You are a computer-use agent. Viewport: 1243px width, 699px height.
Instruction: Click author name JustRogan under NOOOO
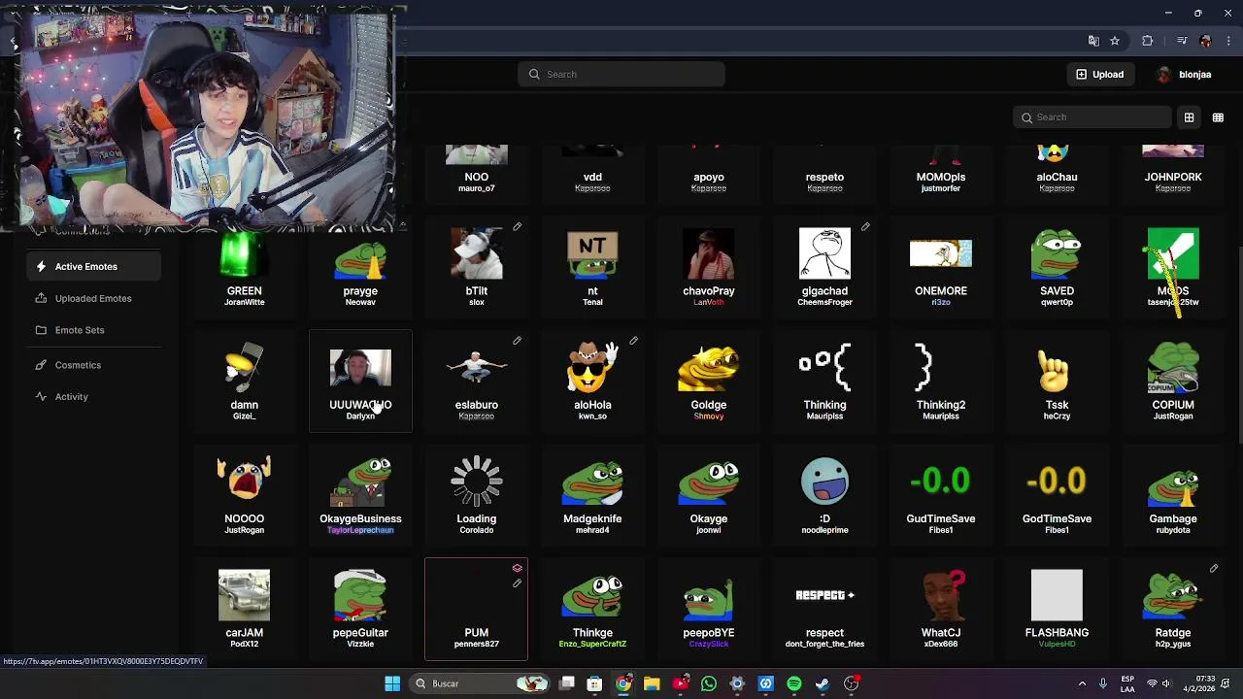[244, 530]
